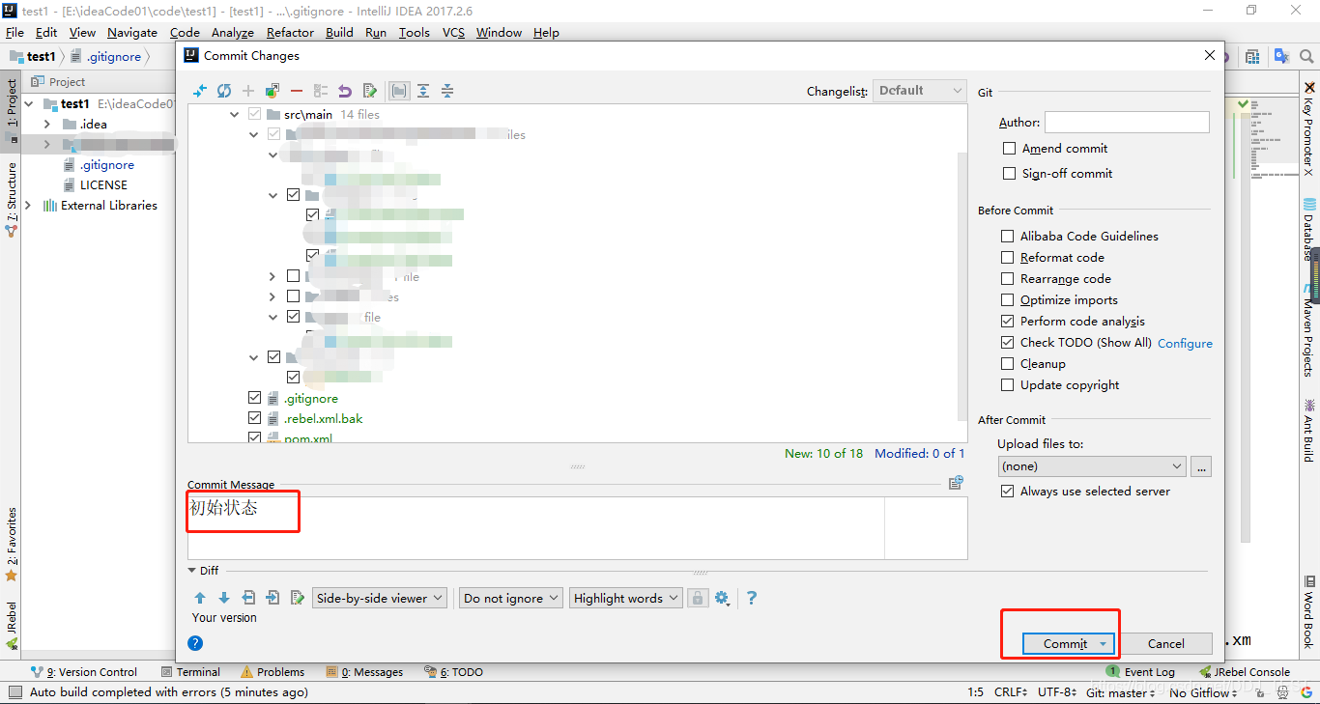
Task: Click the Jump to Source pencil icon in changes toolbar
Action: click(369, 91)
